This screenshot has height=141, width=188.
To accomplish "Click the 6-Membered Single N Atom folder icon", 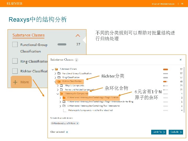I will 64,98.
